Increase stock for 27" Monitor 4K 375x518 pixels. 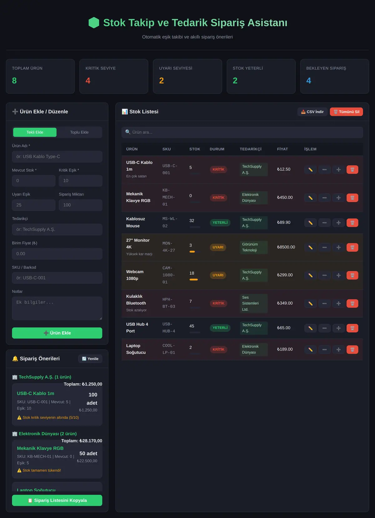coord(338,247)
